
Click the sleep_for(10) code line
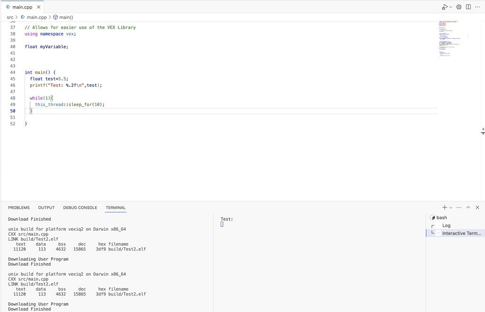pos(70,104)
